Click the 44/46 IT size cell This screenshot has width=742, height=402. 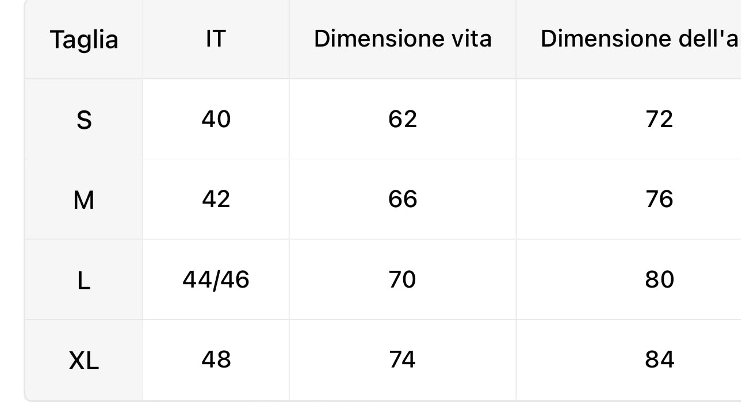click(216, 280)
